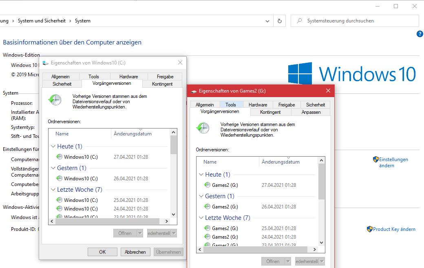Switch to Sicherheit tab in Windows10 dialog
The image size is (424, 268).
[62, 84]
